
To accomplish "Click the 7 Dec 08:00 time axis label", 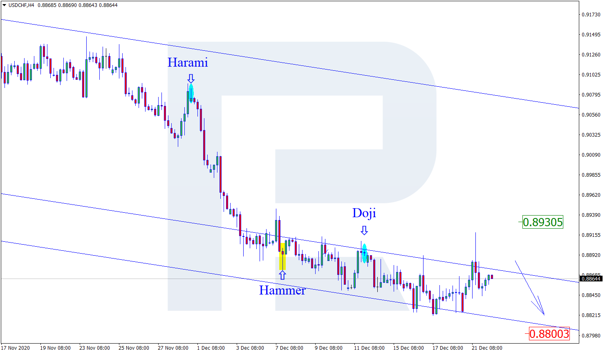I will 289,348.
